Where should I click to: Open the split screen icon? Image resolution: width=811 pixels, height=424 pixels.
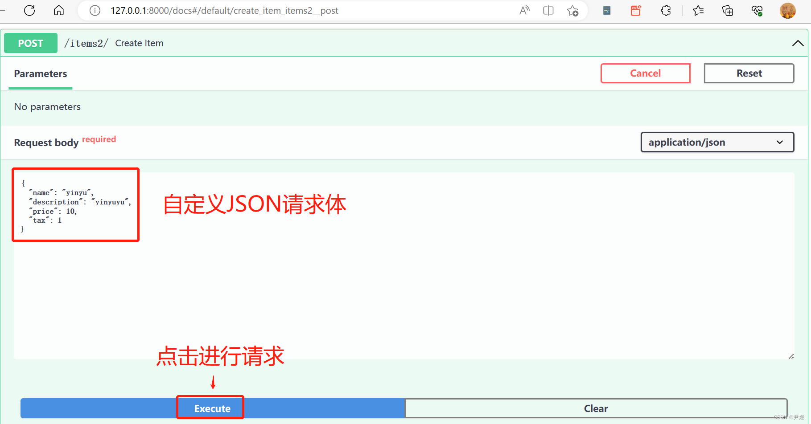548,10
